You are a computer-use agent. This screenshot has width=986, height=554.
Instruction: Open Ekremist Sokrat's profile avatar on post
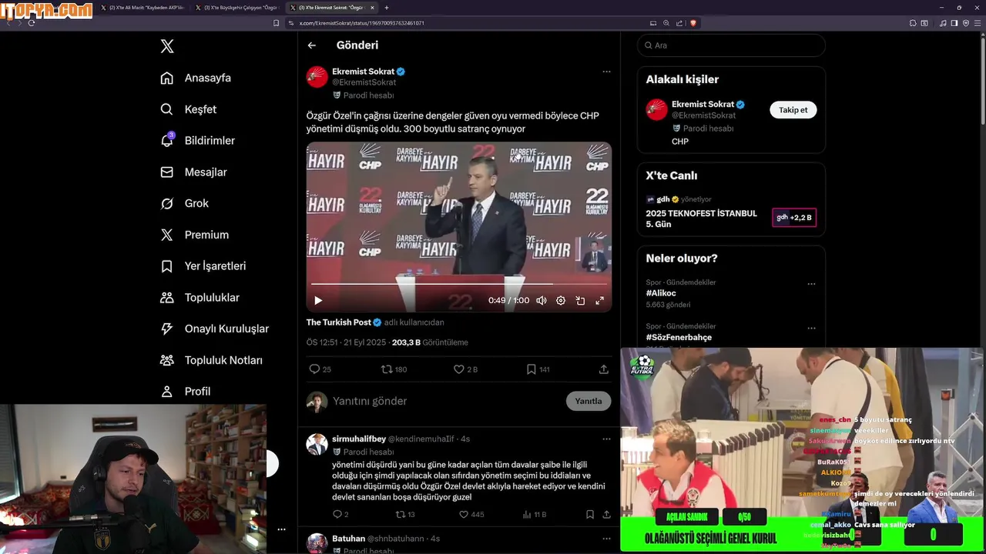(317, 77)
